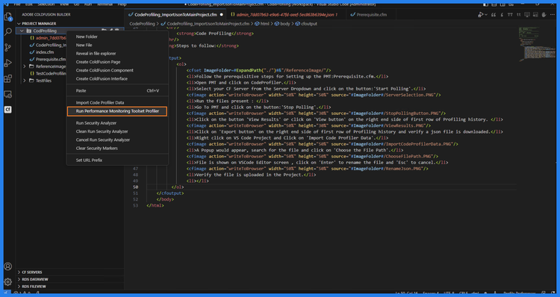Open TestCodeProfiling json file in tree
Screen dimensions: 560x297
point(51,74)
